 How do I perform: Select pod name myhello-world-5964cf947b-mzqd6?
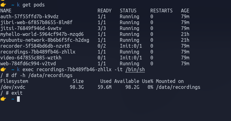[x=42, y=34]
